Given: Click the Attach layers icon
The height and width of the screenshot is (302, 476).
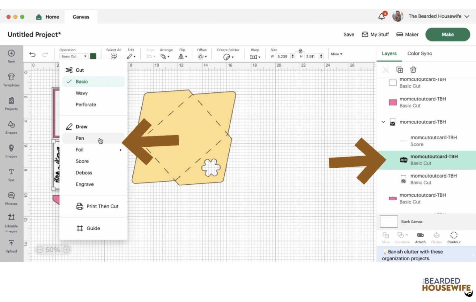Looking at the screenshot, I should 420,238.
